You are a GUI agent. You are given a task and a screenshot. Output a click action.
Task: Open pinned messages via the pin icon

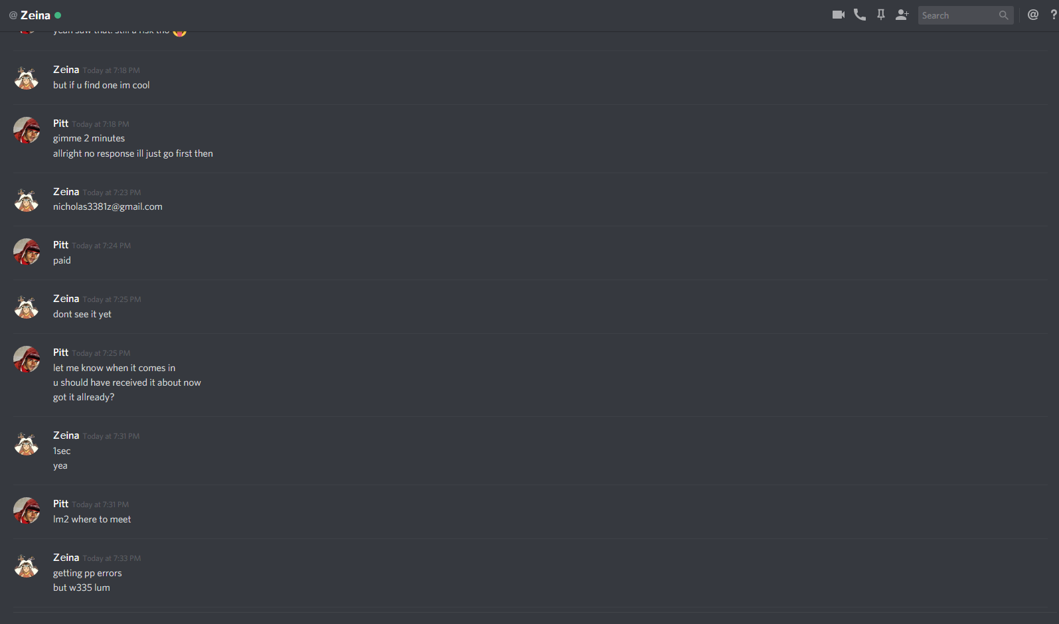(881, 15)
